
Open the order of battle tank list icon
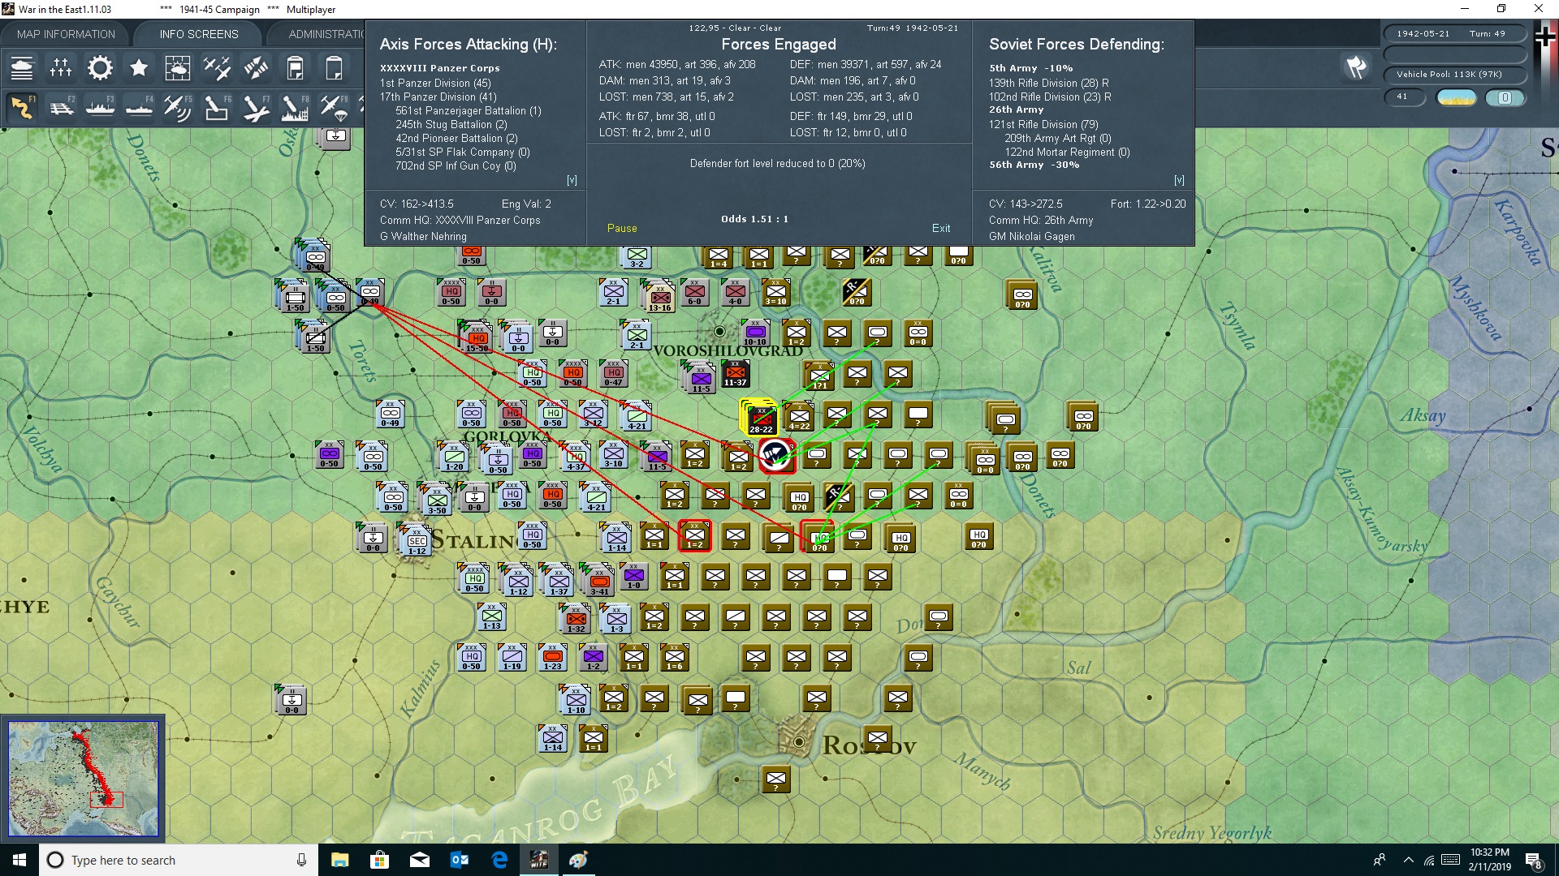point(22,68)
